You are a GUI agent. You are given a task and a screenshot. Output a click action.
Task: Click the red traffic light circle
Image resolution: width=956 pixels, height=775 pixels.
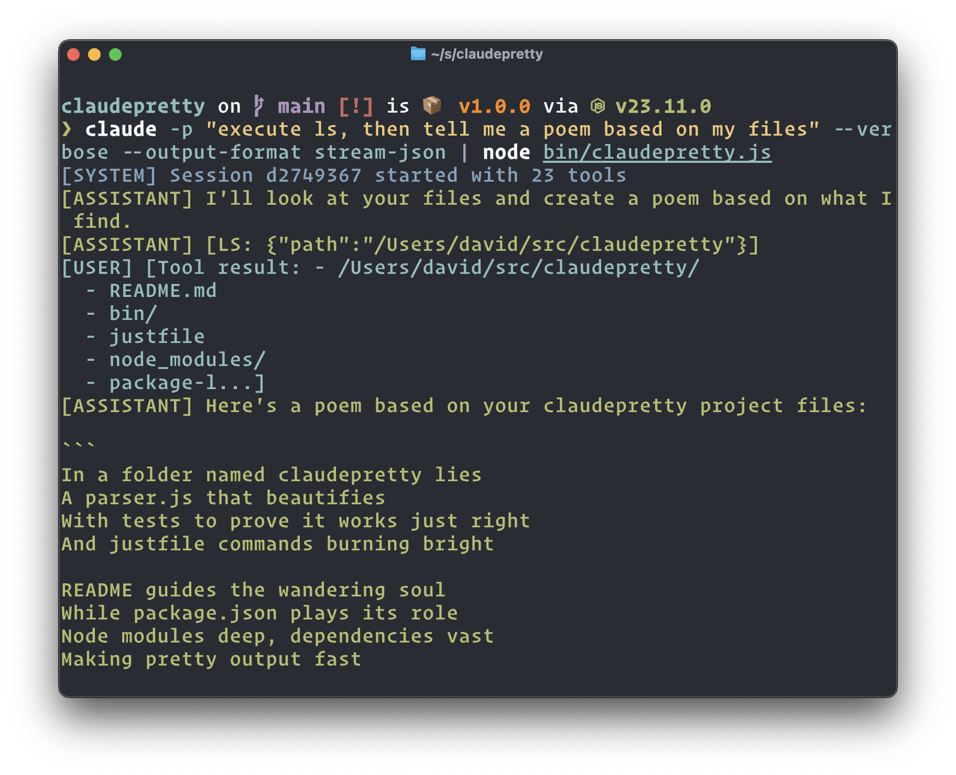point(73,53)
